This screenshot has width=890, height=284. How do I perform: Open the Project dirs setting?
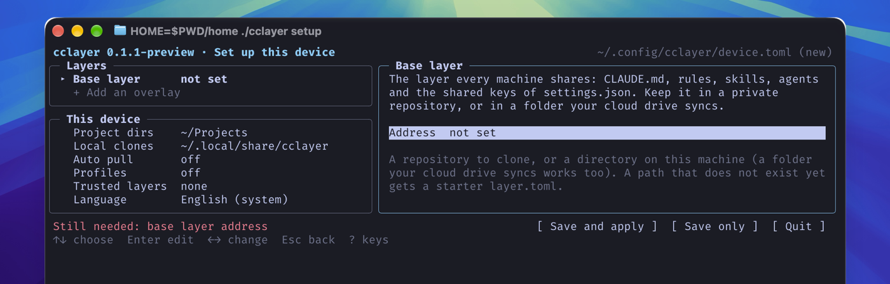click(x=210, y=132)
